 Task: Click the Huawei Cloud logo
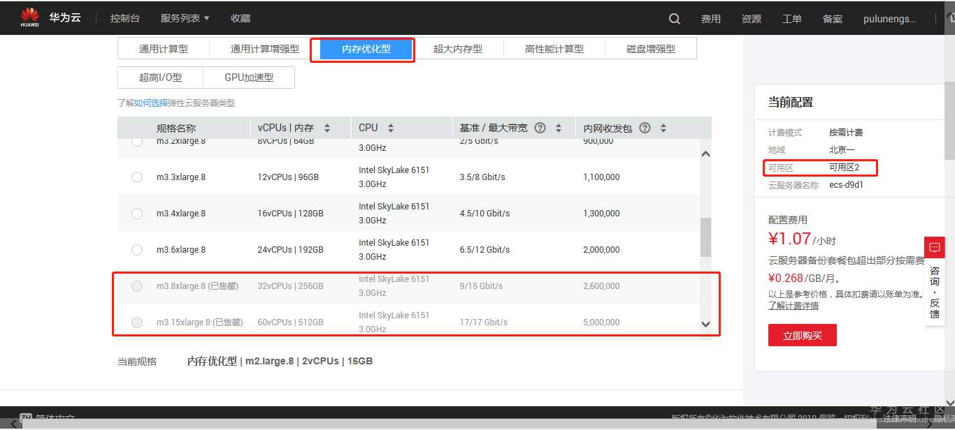pos(50,18)
